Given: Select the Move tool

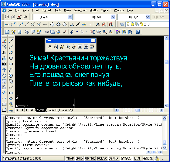Looking at the screenshot, I should (x=4, y=70).
